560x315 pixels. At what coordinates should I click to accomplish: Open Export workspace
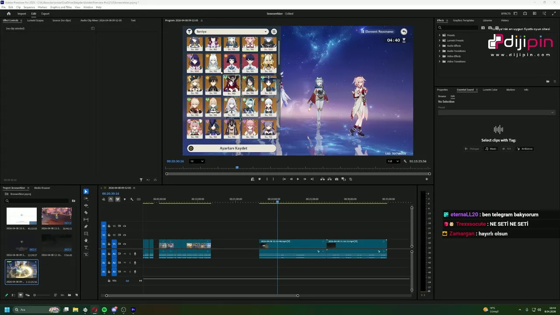pyautogui.click(x=45, y=14)
